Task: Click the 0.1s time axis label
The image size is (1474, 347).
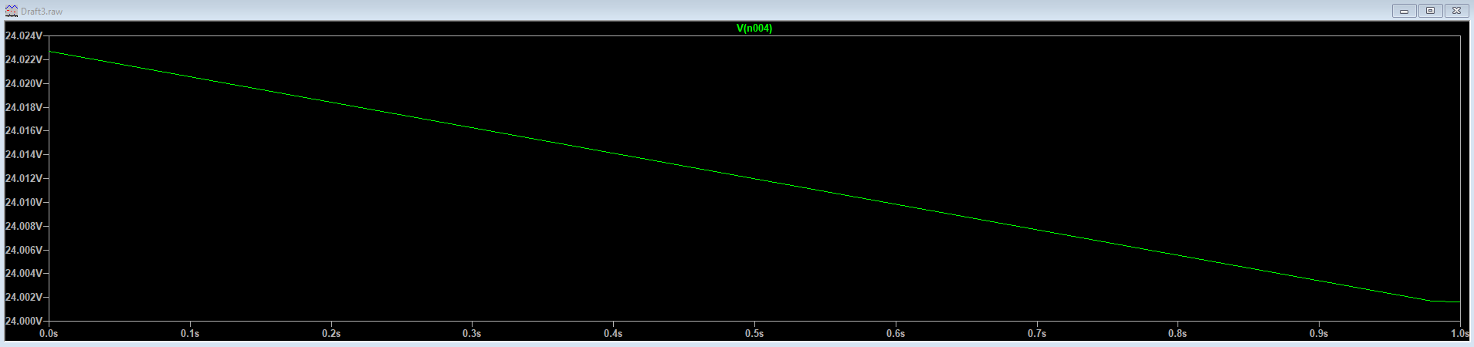Action: pos(190,333)
